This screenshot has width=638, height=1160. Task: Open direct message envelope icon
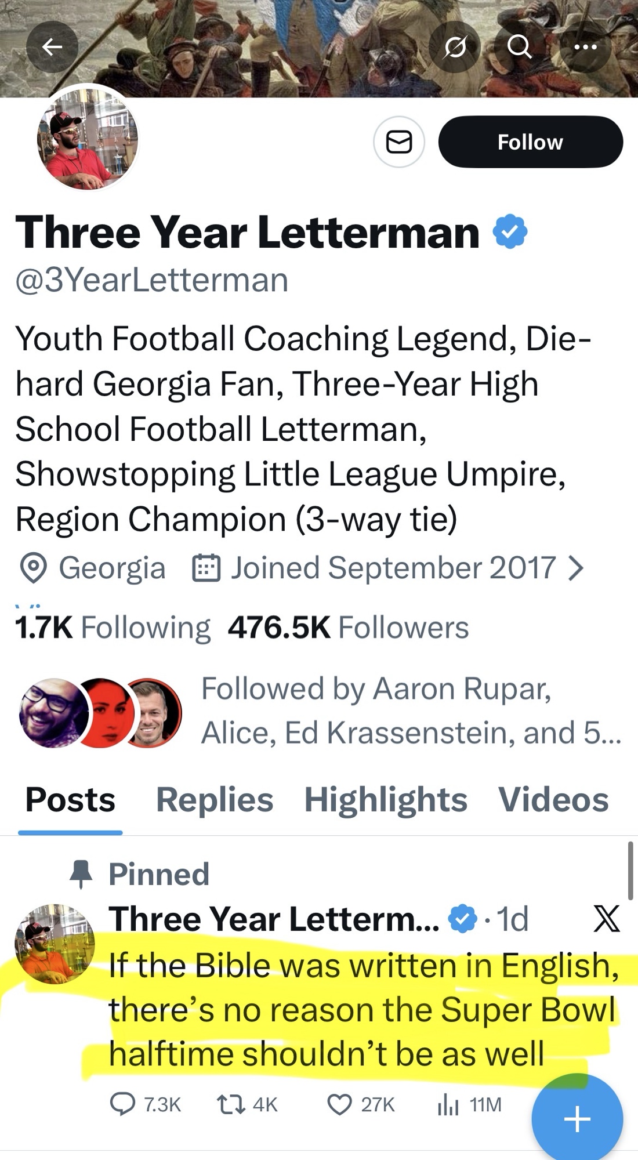click(399, 142)
